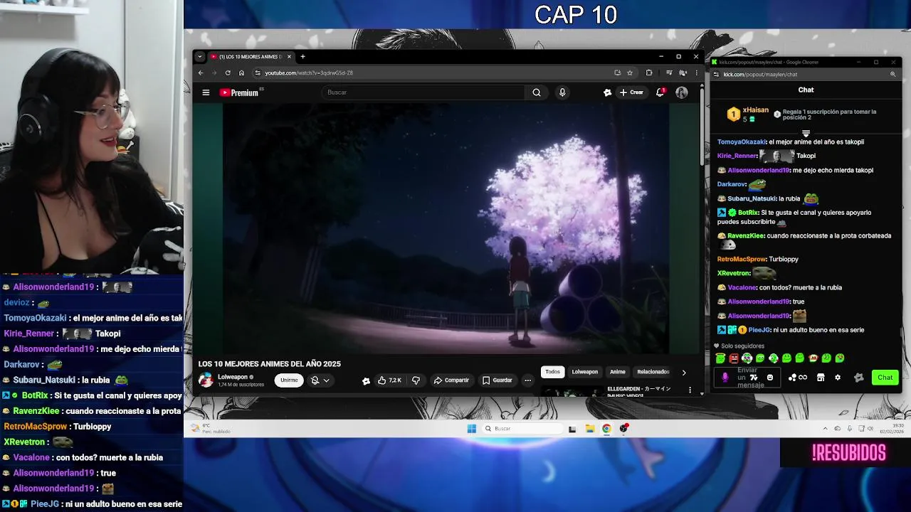Reload the YouTube page
The height and width of the screenshot is (512, 911).
click(228, 73)
